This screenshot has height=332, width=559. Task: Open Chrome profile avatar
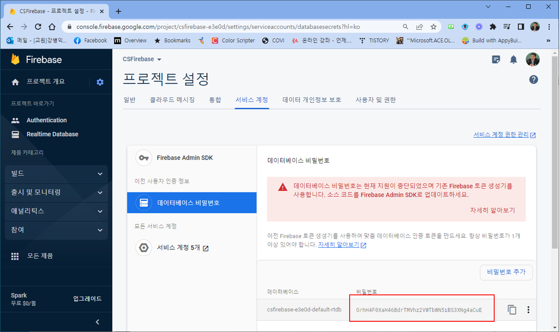535,26
